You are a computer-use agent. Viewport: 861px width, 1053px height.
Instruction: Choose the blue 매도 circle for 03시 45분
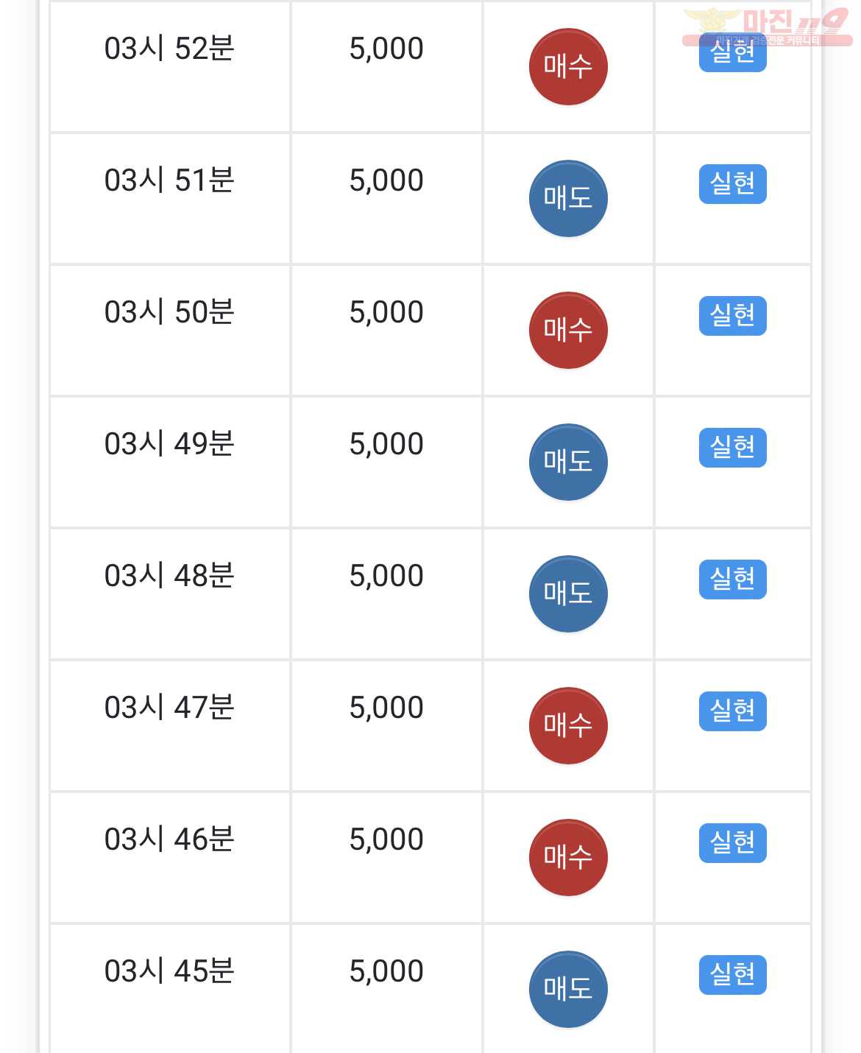point(568,989)
